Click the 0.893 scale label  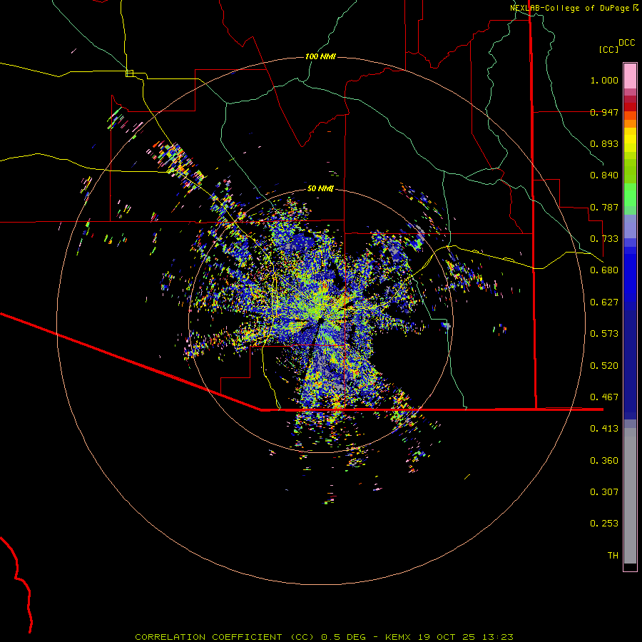point(604,143)
